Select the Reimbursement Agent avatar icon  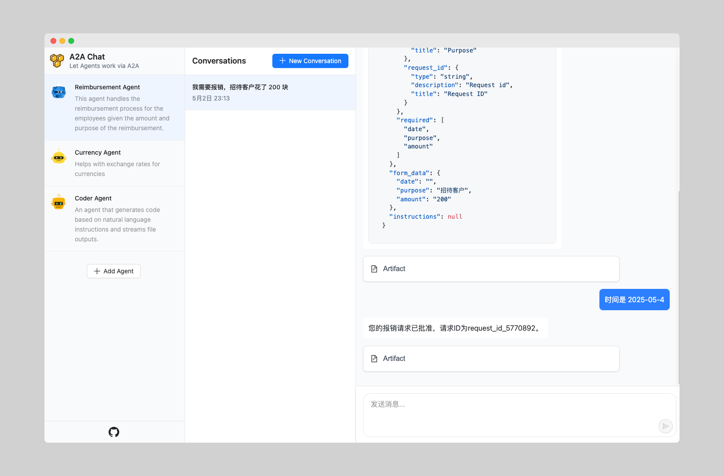[59, 92]
